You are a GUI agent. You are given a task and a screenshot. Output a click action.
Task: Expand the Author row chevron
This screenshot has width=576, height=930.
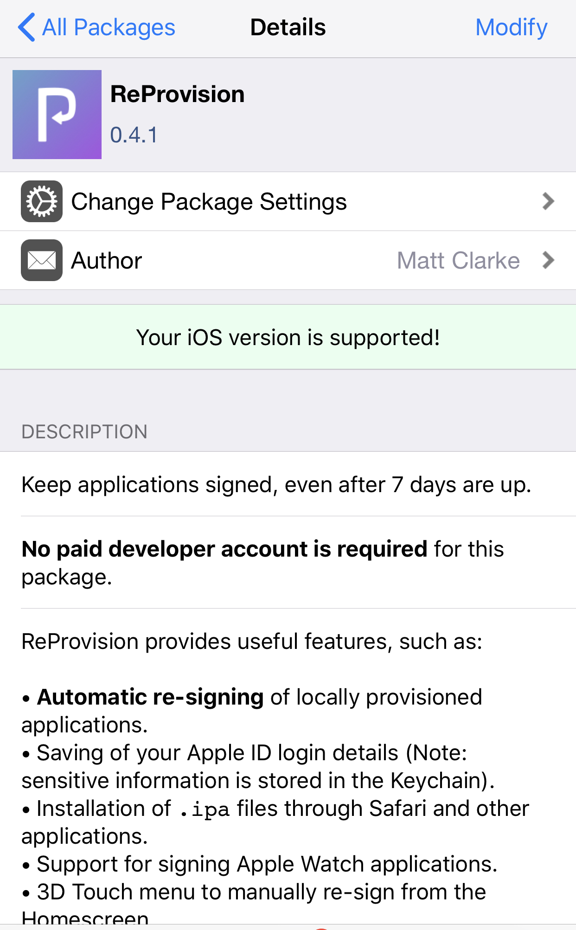[548, 260]
